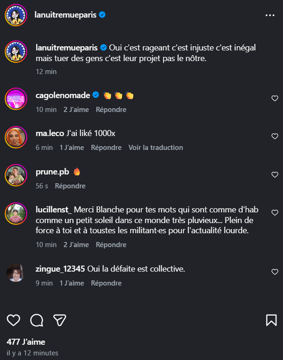Click 'Voir la traduction' on ma.leco's comment
This screenshot has height=360, width=283.
pos(156,148)
